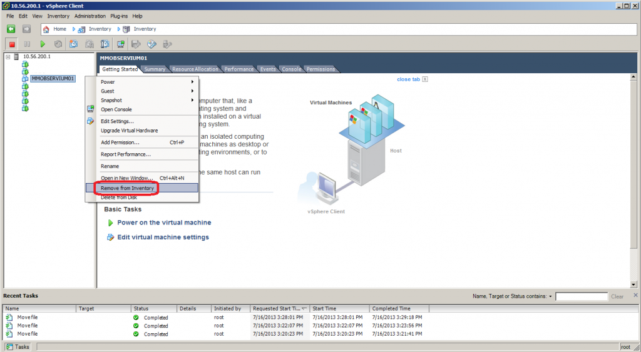Image resolution: width=641 pixels, height=352 pixels.
Task: Choose Rename in context menu
Action: click(x=142, y=166)
